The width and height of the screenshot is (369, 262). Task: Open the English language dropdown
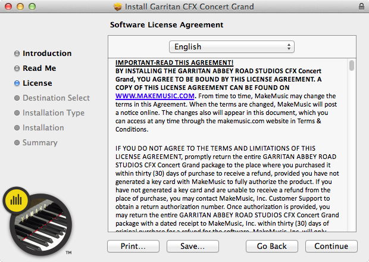[x=232, y=46]
